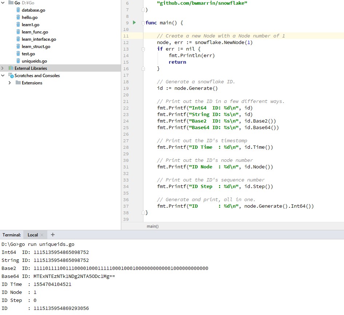344x315 pixels.
Task: Collapse the Go project root node
Action: [x=3, y=3]
